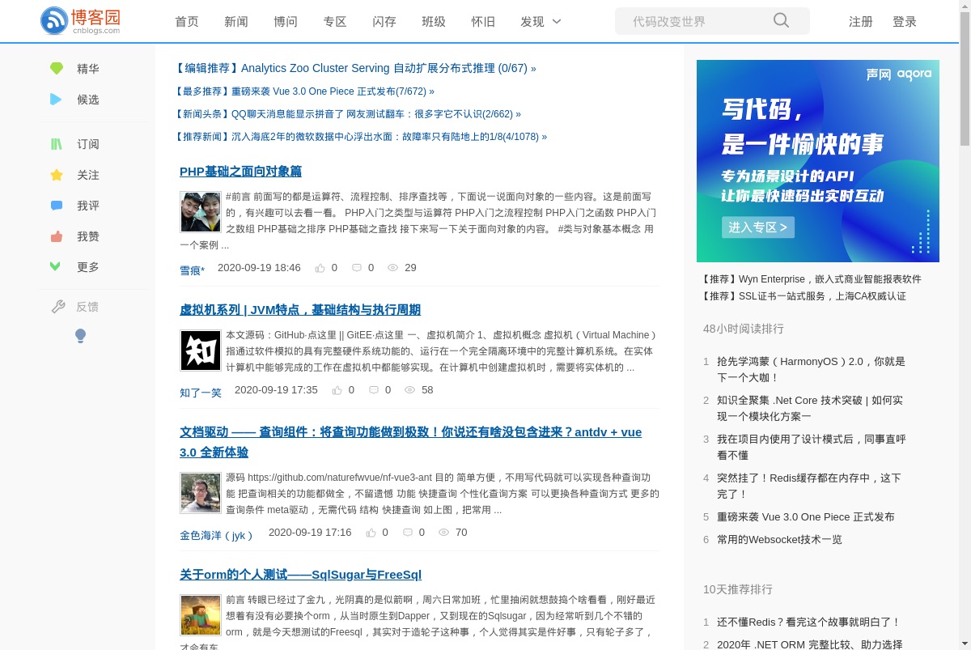Open 最多推荐 Vue 3.0 One Piece link

[x=304, y=91]
